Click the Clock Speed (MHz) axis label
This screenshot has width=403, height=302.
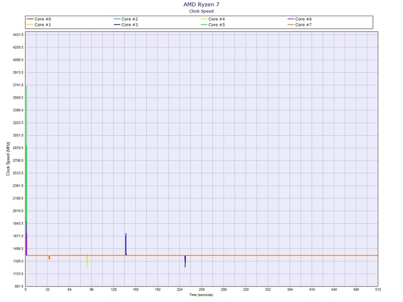[8, 159]
